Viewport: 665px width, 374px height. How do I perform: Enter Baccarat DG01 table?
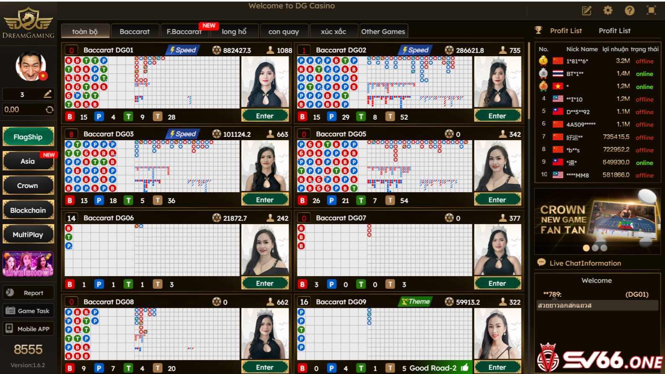tap(265, 116)
